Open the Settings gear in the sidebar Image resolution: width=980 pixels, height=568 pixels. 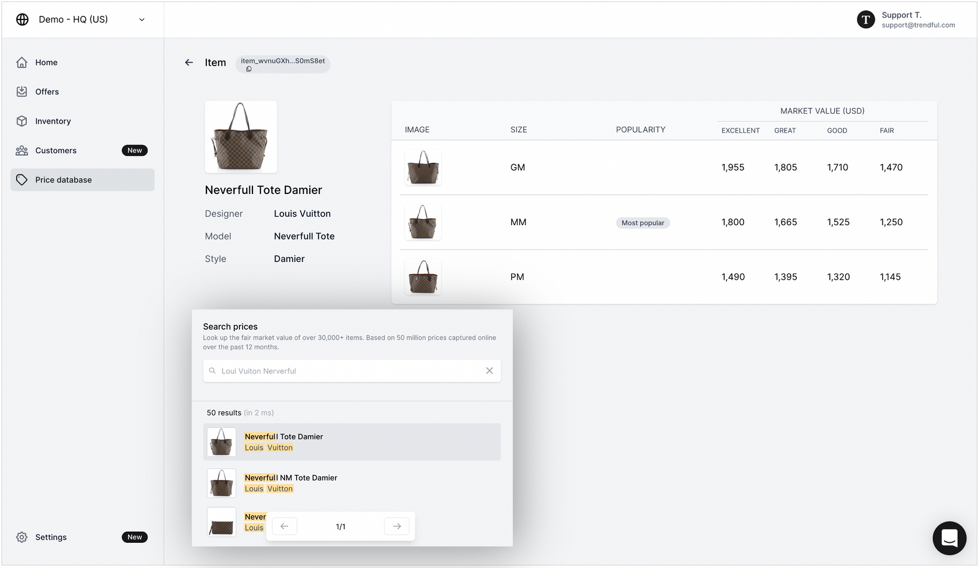22,537
